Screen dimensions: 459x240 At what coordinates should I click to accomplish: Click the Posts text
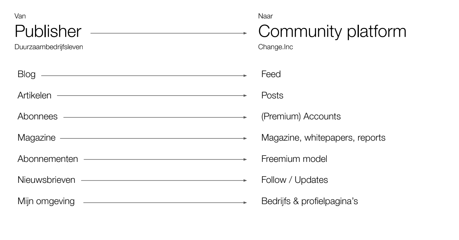point(272,96)
